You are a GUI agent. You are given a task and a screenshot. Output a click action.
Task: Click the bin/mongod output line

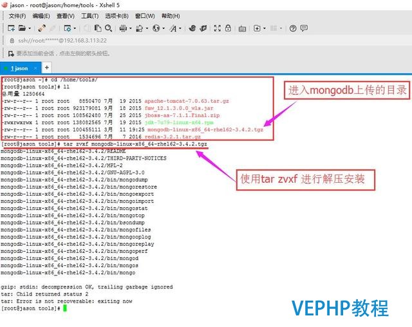tap(70, 258)
